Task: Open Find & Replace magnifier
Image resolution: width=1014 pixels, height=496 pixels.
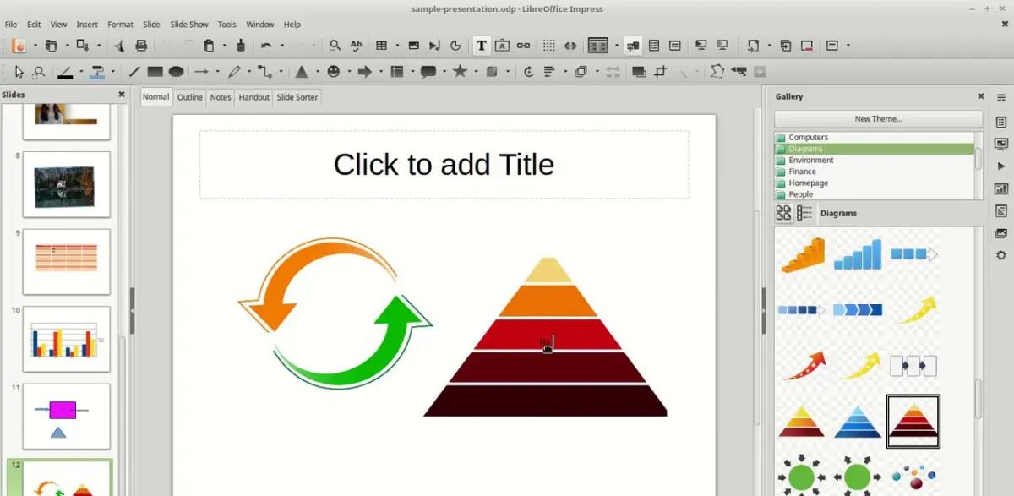Action: point(335,46)
